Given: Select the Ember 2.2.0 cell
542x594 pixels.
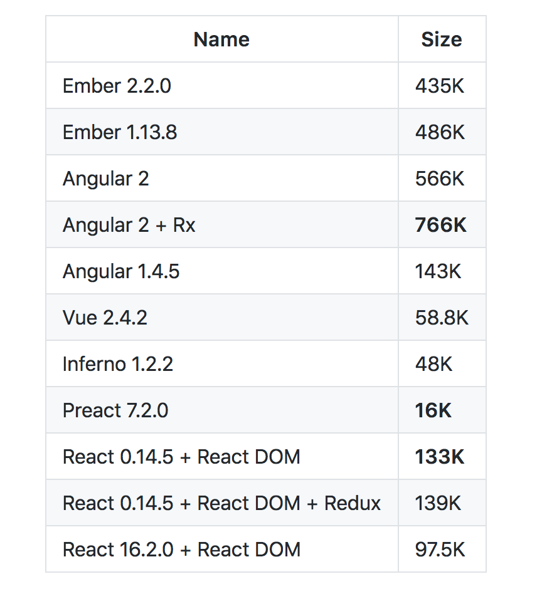Looking at the screenshot, I should [117, 86].
